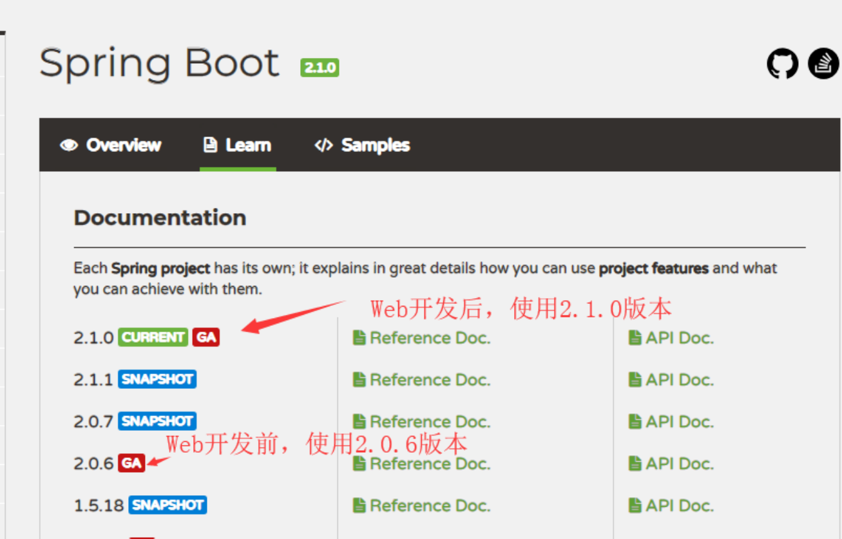Open API Doc. for 2.0.6 GA
Viewport: 842px width, 539px height.
coord(671,463)
